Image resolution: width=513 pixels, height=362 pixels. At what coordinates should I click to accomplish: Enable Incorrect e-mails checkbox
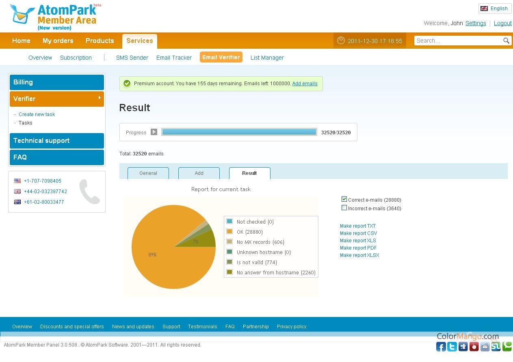pos(344,208)
